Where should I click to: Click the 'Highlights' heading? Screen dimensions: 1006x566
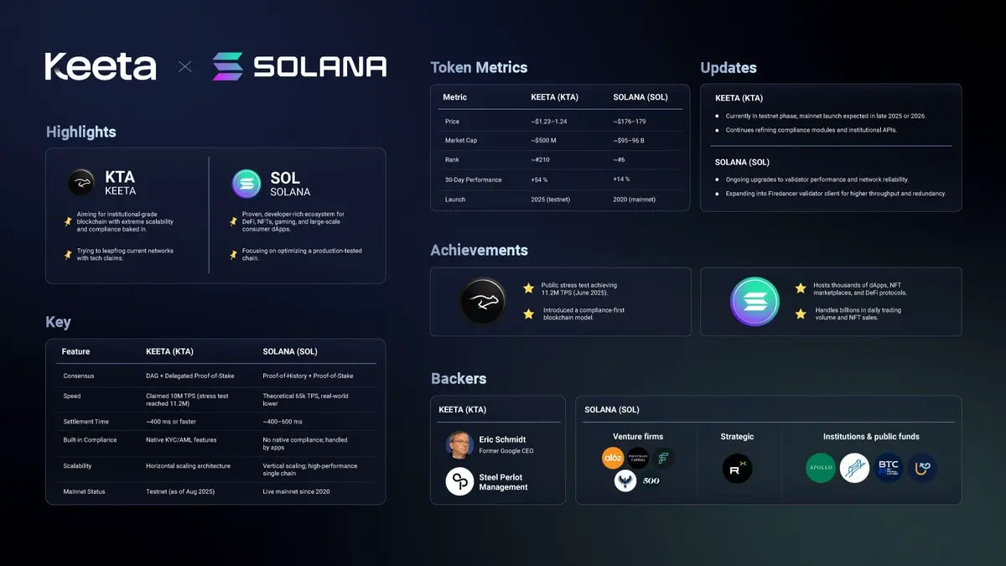tap(81, 132)
